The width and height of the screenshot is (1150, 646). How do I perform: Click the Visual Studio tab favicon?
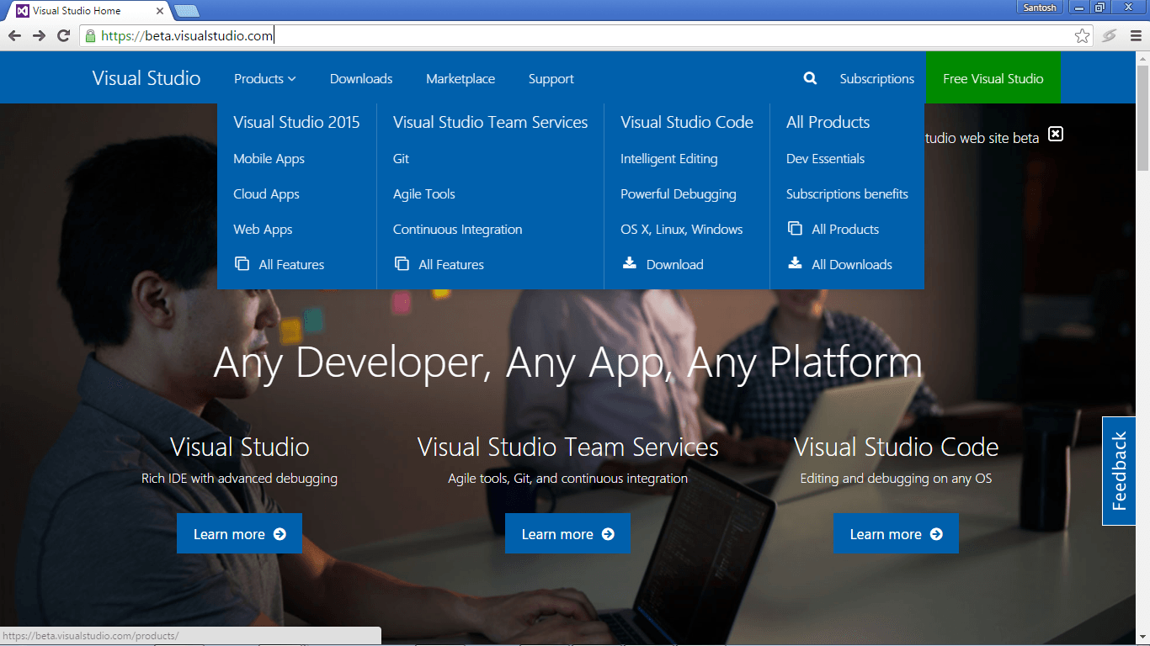[23, 11]
